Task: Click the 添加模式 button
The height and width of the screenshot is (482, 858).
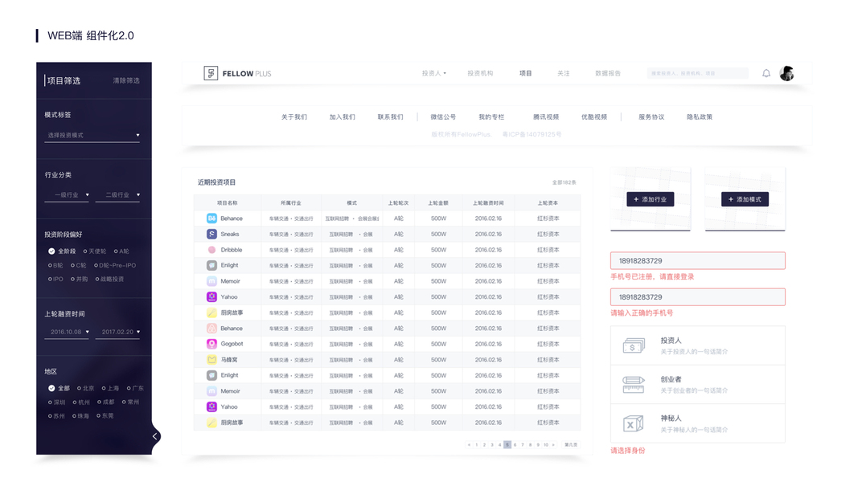Action: pyautogui.click(x=745, y=199)
